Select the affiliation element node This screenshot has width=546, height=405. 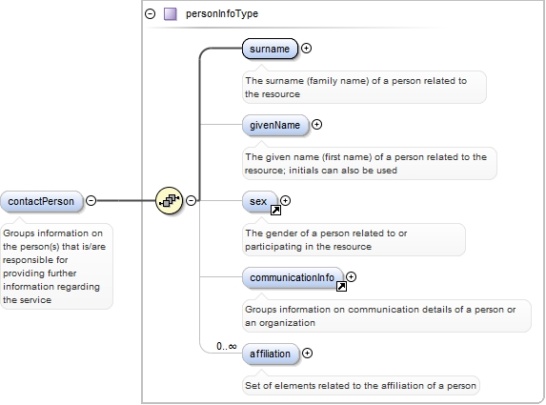(x=271, y=354)
